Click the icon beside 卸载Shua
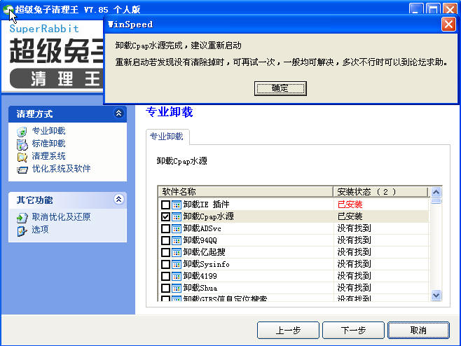This screenshot has width=461, height=346. click(177, 288)
